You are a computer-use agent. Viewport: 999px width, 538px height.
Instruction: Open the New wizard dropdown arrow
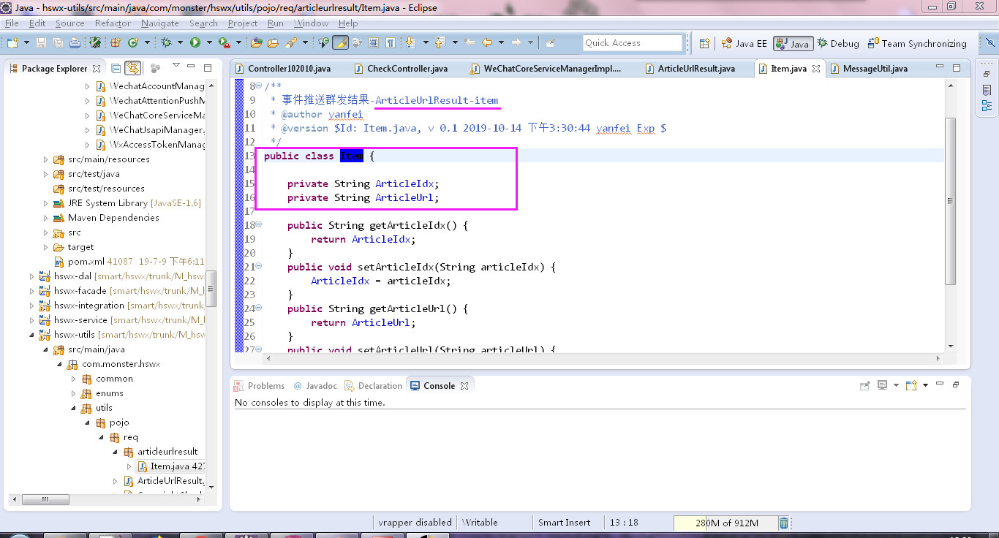26,43
